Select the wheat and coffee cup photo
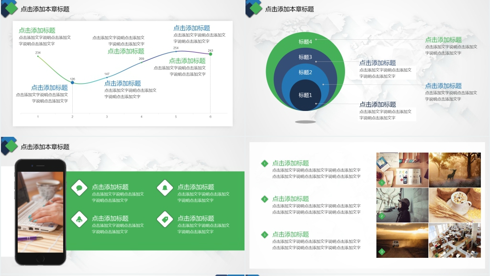The height and width of the screenshot is (276, 490). [455, 205]
